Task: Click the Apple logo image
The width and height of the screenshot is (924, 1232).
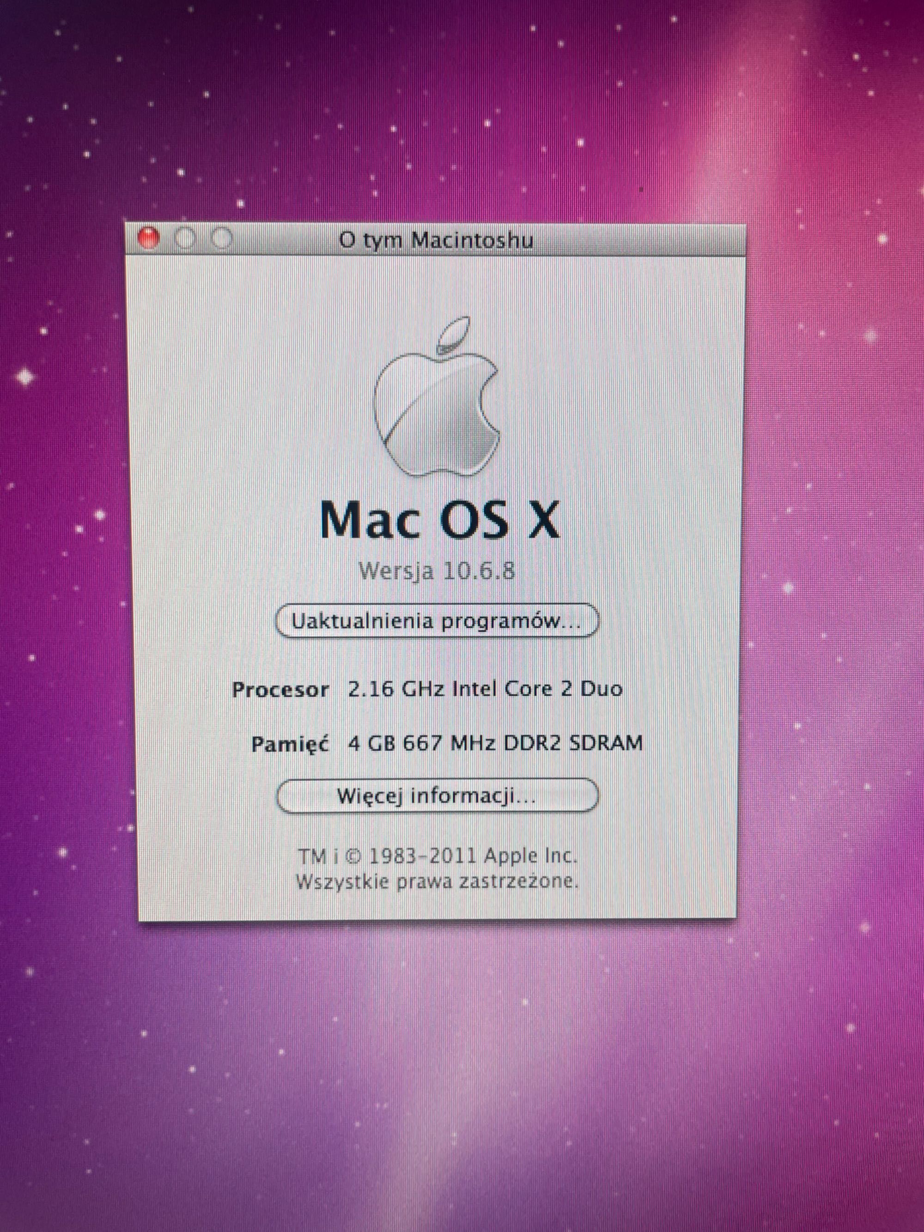Action: pyautogui.click(x=436, y=397)
